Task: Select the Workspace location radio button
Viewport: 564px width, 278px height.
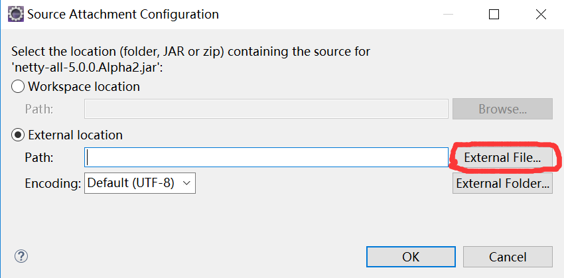Action: 18,87
